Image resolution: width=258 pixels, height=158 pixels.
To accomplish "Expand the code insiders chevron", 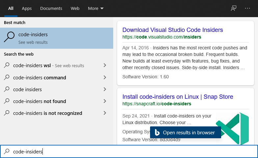I will (105, 89).
